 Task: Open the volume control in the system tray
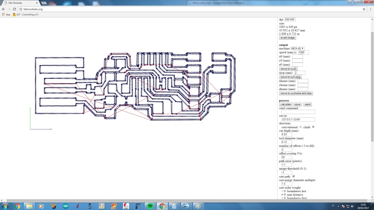[x=352, y=206]
